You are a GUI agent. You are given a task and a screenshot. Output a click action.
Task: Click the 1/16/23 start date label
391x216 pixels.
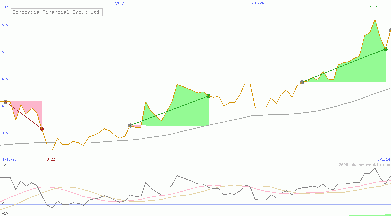click(x=9, y=159)
